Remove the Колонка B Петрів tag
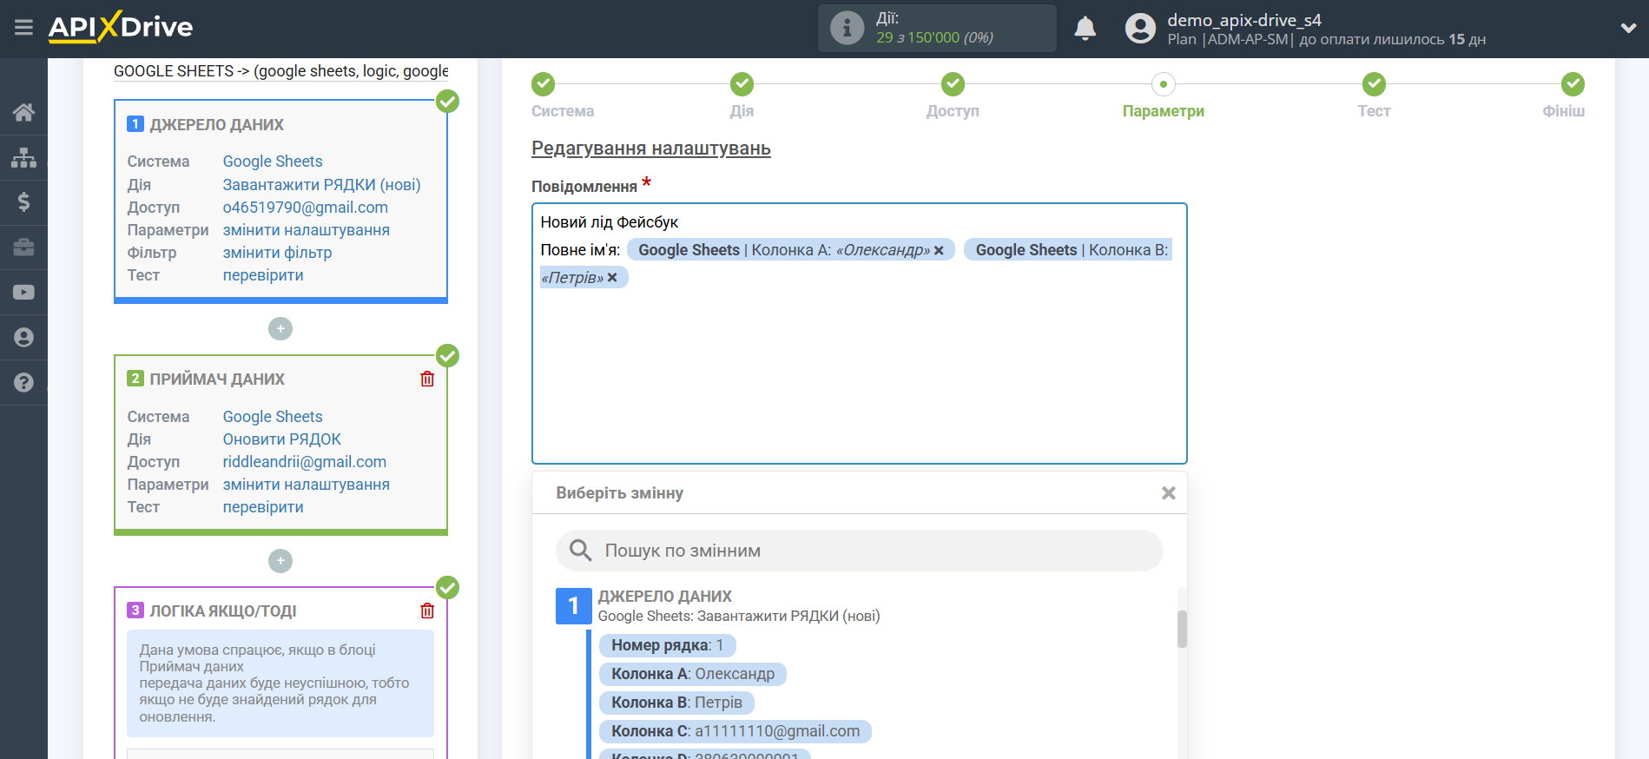The height and width of the screenshot is (759, 1649). tap(612, 278)
